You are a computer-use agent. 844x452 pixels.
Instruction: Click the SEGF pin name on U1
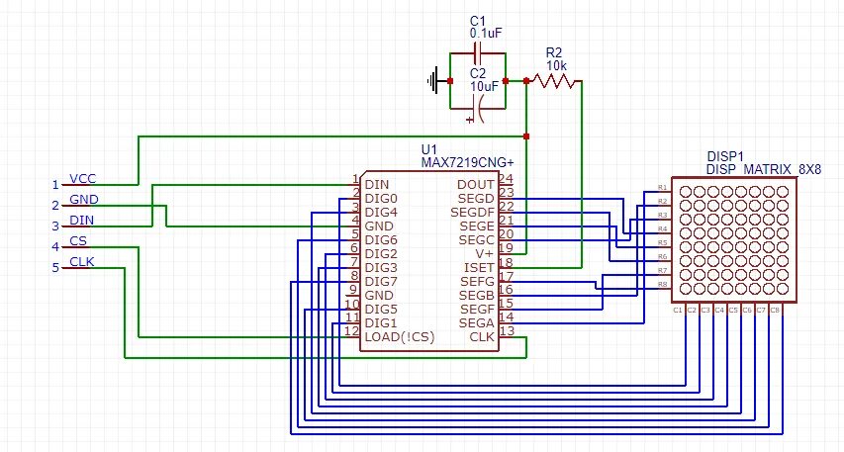tap(477, 310)
